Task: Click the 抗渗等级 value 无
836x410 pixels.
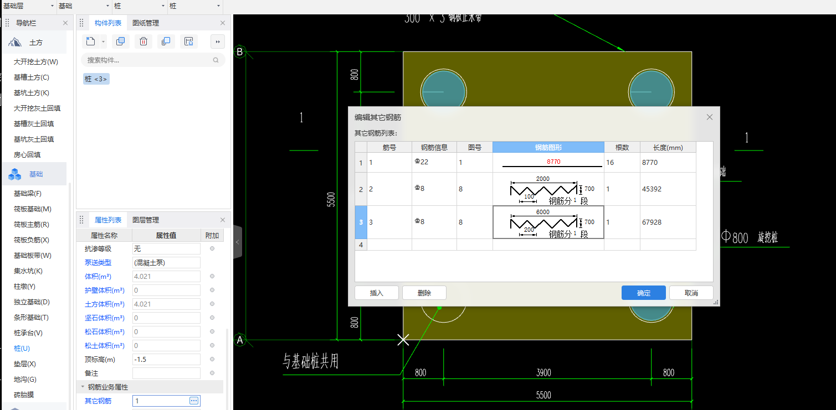Action: click(x=166, y=249)
